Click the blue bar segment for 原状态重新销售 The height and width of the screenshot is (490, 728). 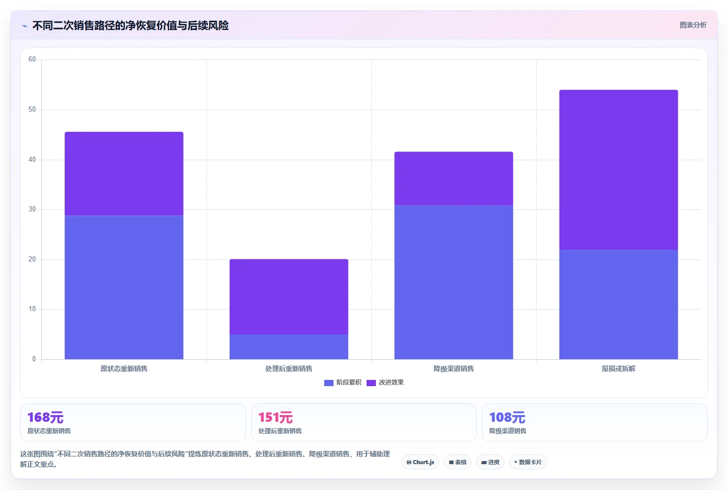point(124,287)
